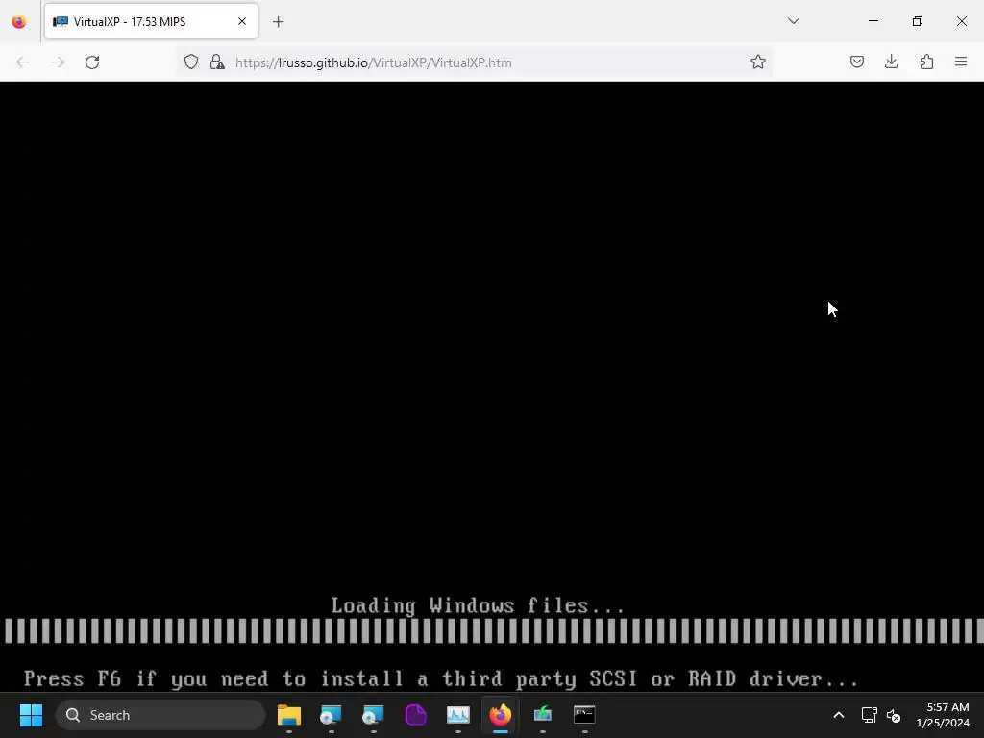Screen dimensions: 984x738
Task: Expand the list all tabs dropdown
Action: pyautogui.click(x=794, y=21)
